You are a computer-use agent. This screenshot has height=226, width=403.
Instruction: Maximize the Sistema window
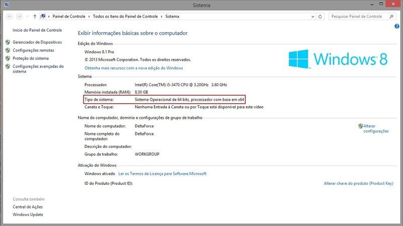[381, 4]
